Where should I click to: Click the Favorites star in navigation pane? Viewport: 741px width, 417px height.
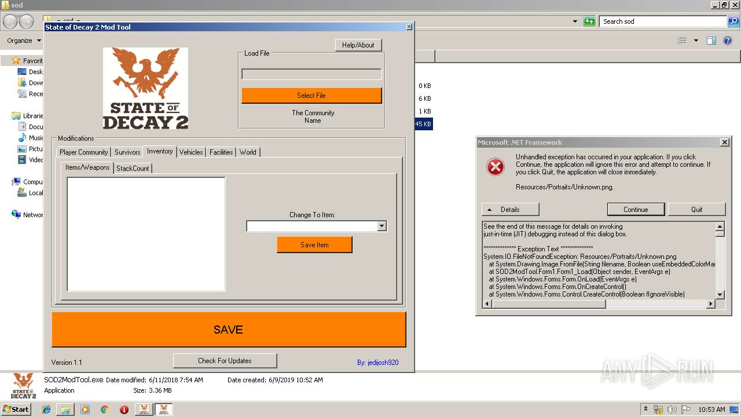[x=16, y=60]
